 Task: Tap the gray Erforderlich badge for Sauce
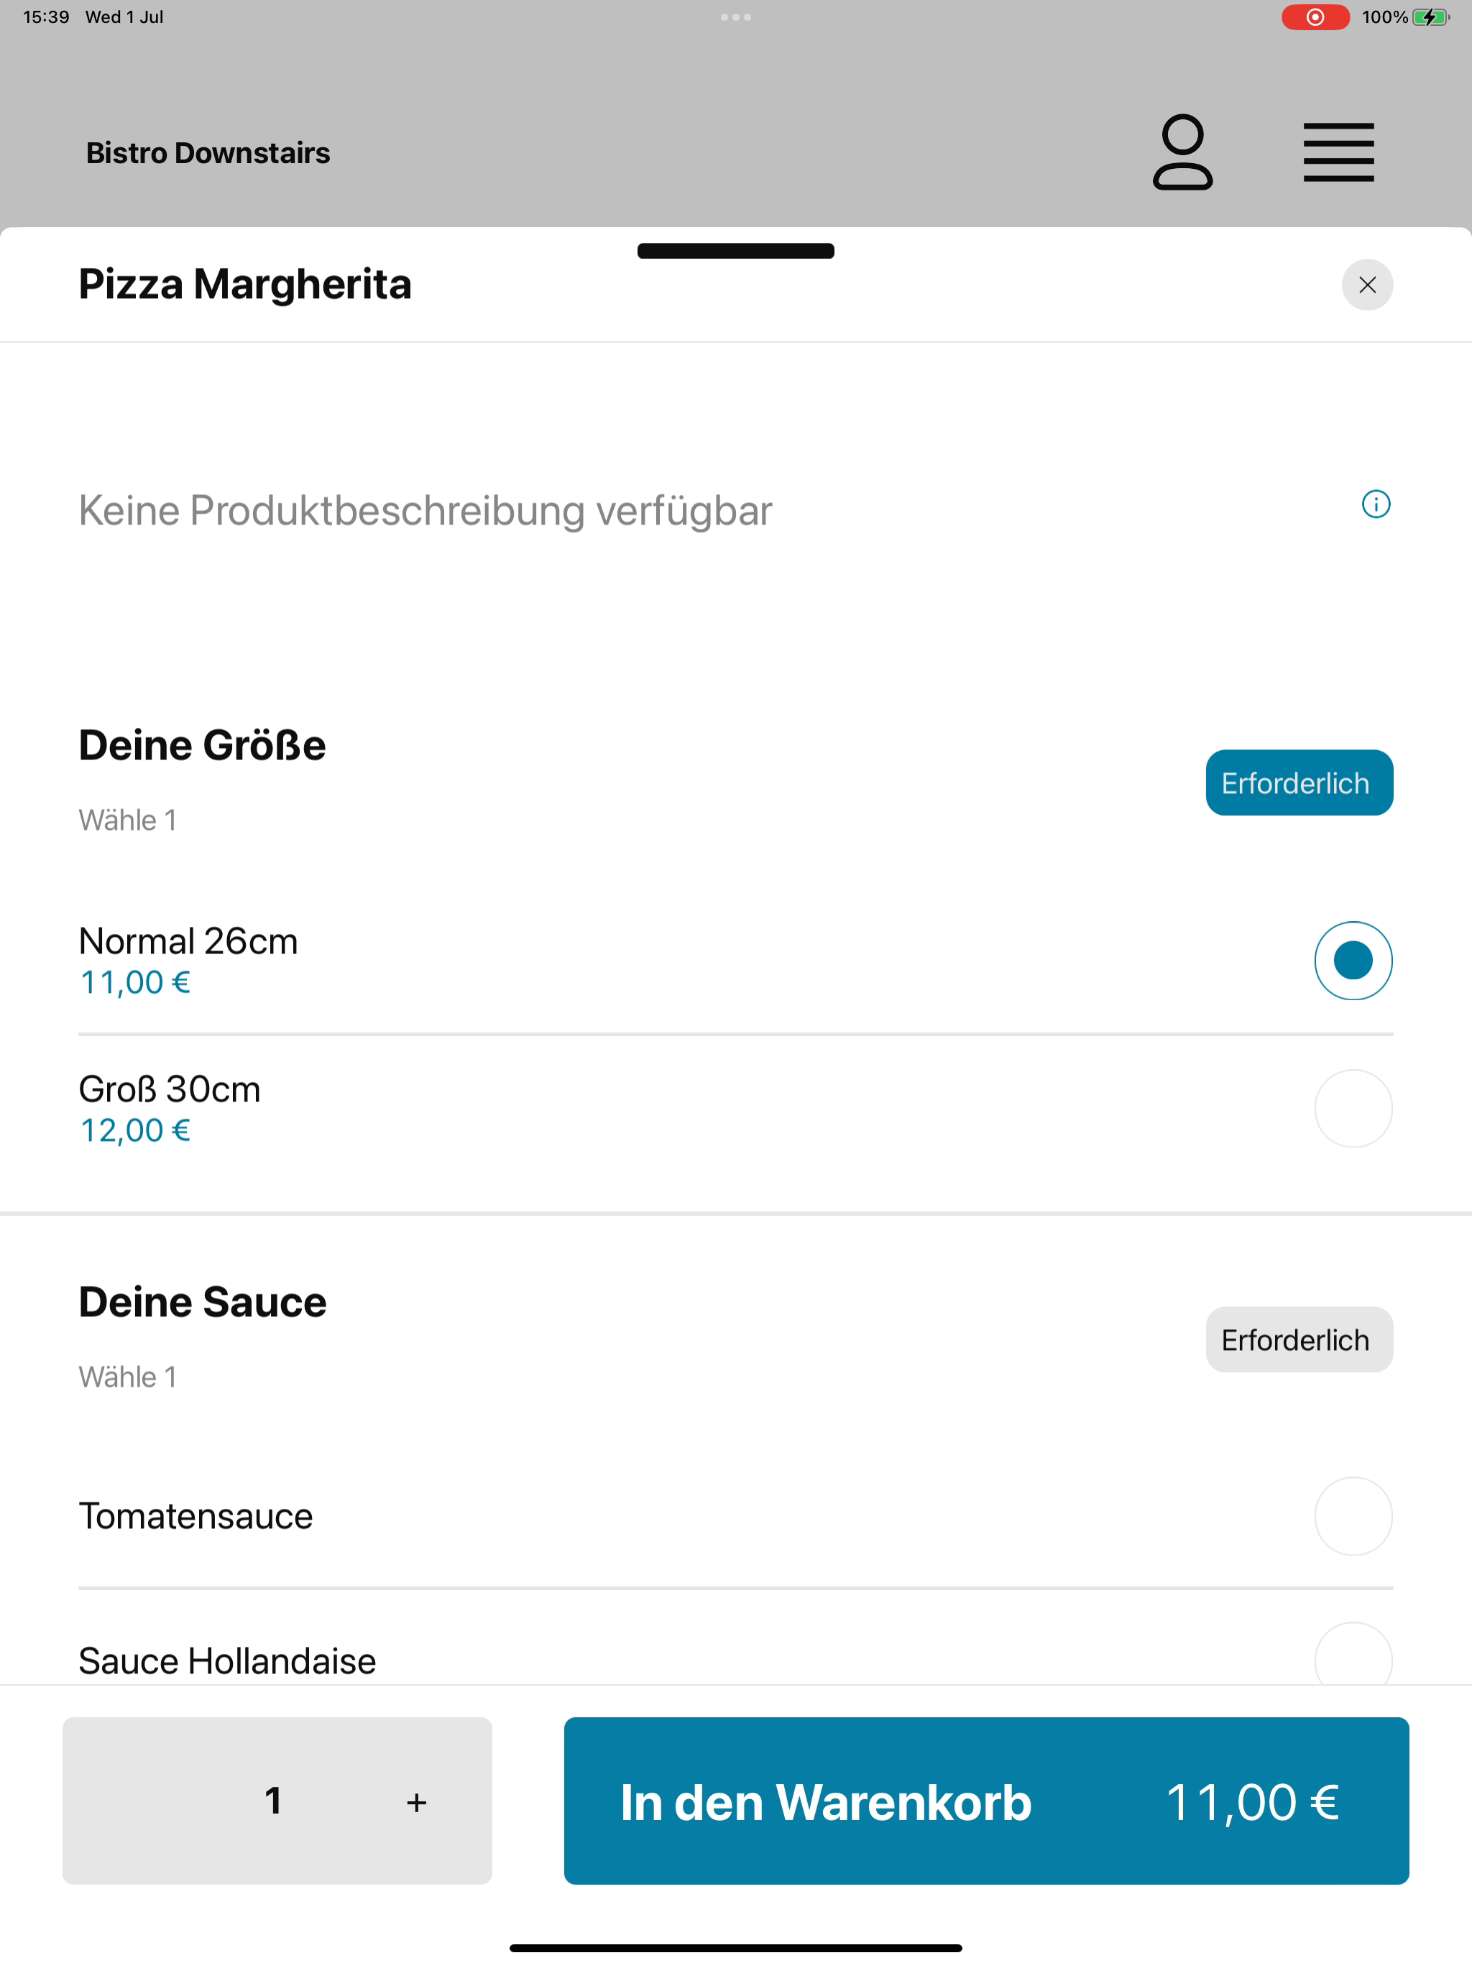[x=1299, y=1339]
